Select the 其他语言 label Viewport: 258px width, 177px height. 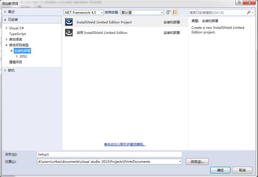tap(16, 39)
